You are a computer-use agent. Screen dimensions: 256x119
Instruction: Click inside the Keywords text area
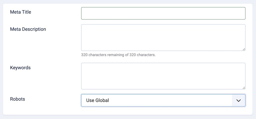pyautogui.click(x=163, y=76)
